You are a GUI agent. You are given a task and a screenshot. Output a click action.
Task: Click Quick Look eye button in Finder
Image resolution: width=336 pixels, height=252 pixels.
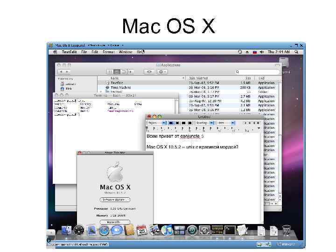149,72
